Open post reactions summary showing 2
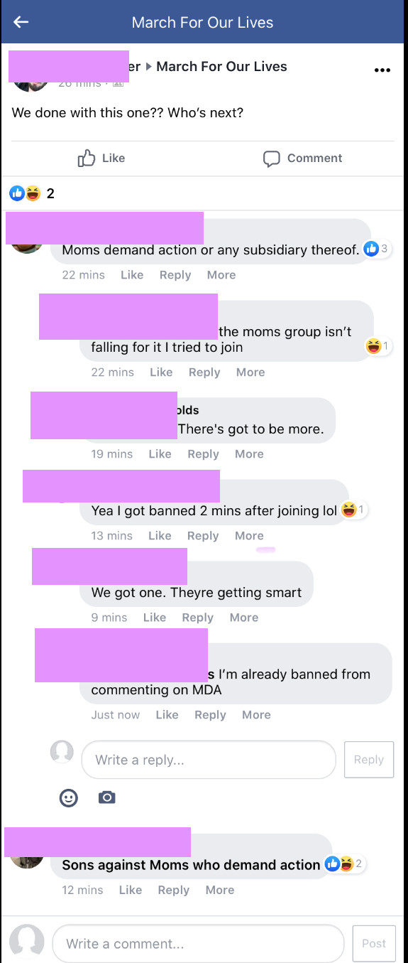This screenshot has height=963, width=408. tap(32, 193)
